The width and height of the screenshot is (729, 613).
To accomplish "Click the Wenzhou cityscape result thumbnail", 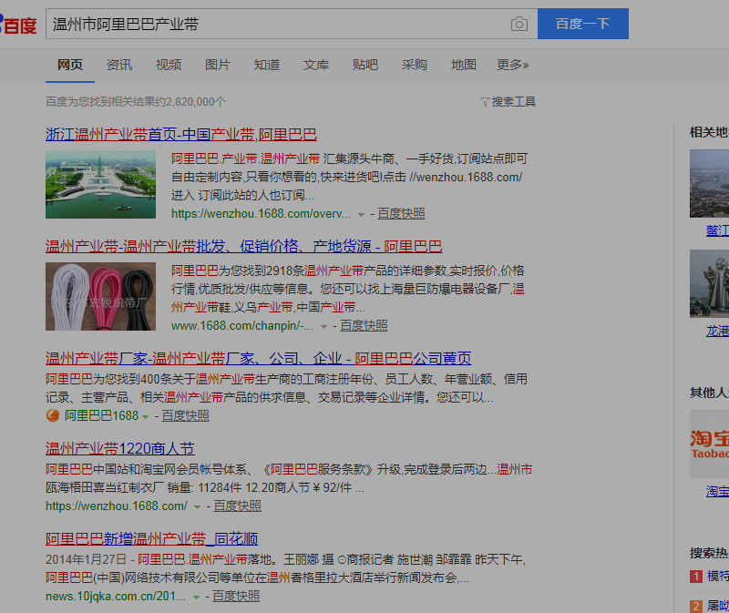I will tap(100, 184).
